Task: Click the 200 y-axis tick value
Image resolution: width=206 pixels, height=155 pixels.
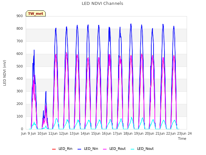Action: [x=20, y=104]
